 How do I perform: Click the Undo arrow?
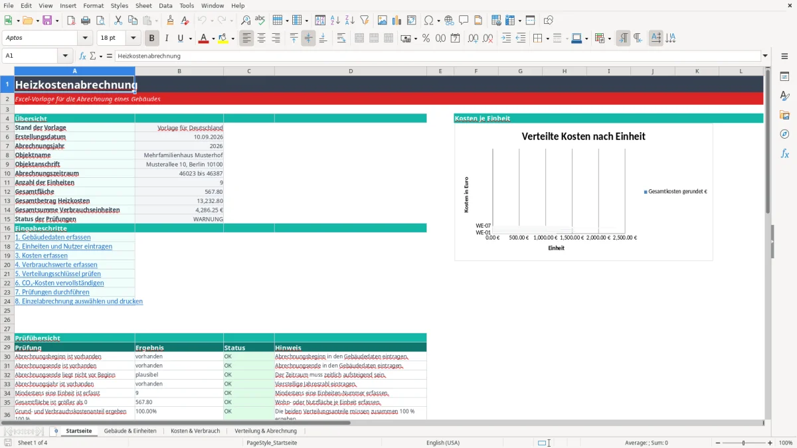click(x=202, y=21)
